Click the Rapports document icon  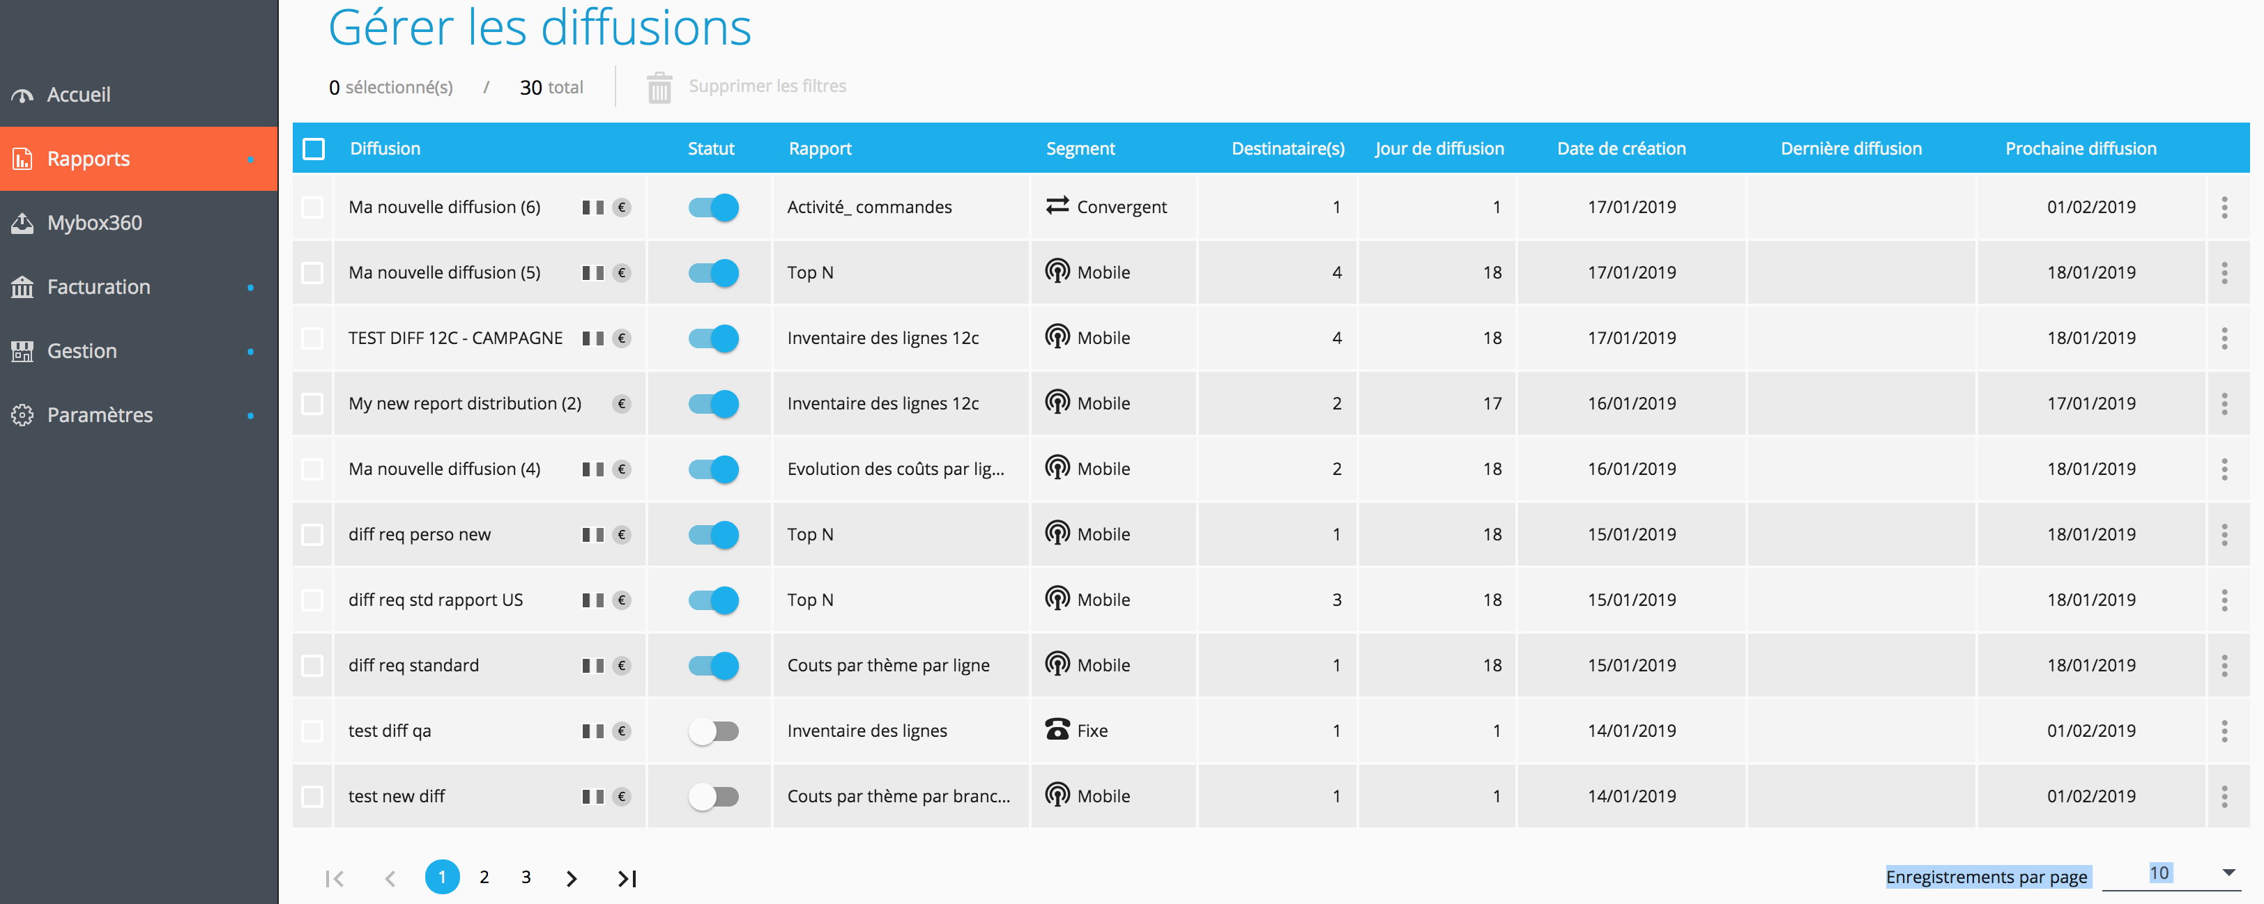click(x=23, y=159)
